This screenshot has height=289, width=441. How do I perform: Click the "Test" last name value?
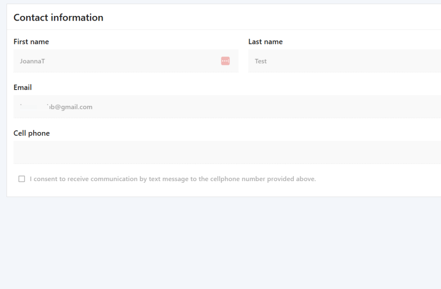(261, 61)
